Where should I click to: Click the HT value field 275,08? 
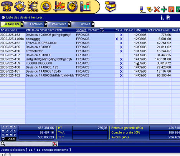pyautogui.click(x=90, y=128)
